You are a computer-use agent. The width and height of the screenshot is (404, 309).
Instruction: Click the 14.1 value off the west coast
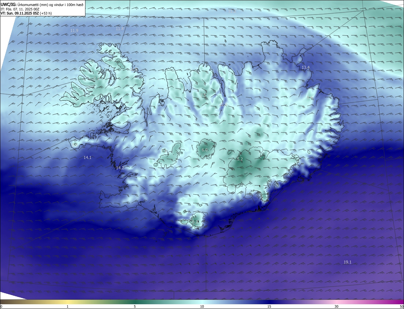point(87,157)
